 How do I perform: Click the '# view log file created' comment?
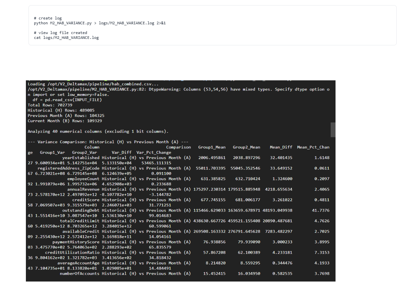(61, 33)
